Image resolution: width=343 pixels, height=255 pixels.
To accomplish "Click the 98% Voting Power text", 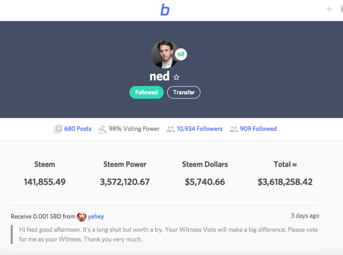I will pyautogui.click(x=134, y=129).
